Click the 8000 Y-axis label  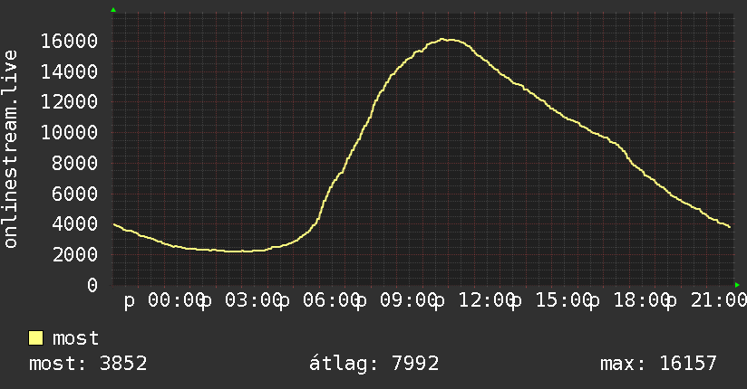(x=75, y=163)
